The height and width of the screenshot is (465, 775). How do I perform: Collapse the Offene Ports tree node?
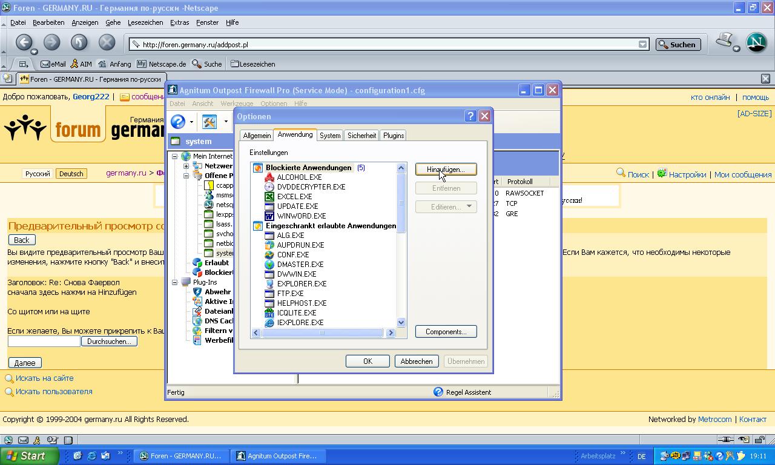pos(186,176)
